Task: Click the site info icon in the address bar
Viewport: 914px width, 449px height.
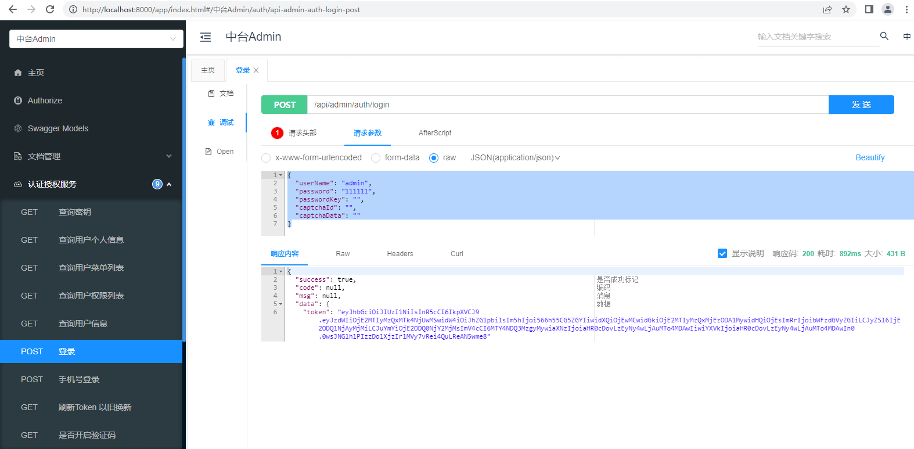Action: pos(73,9)
